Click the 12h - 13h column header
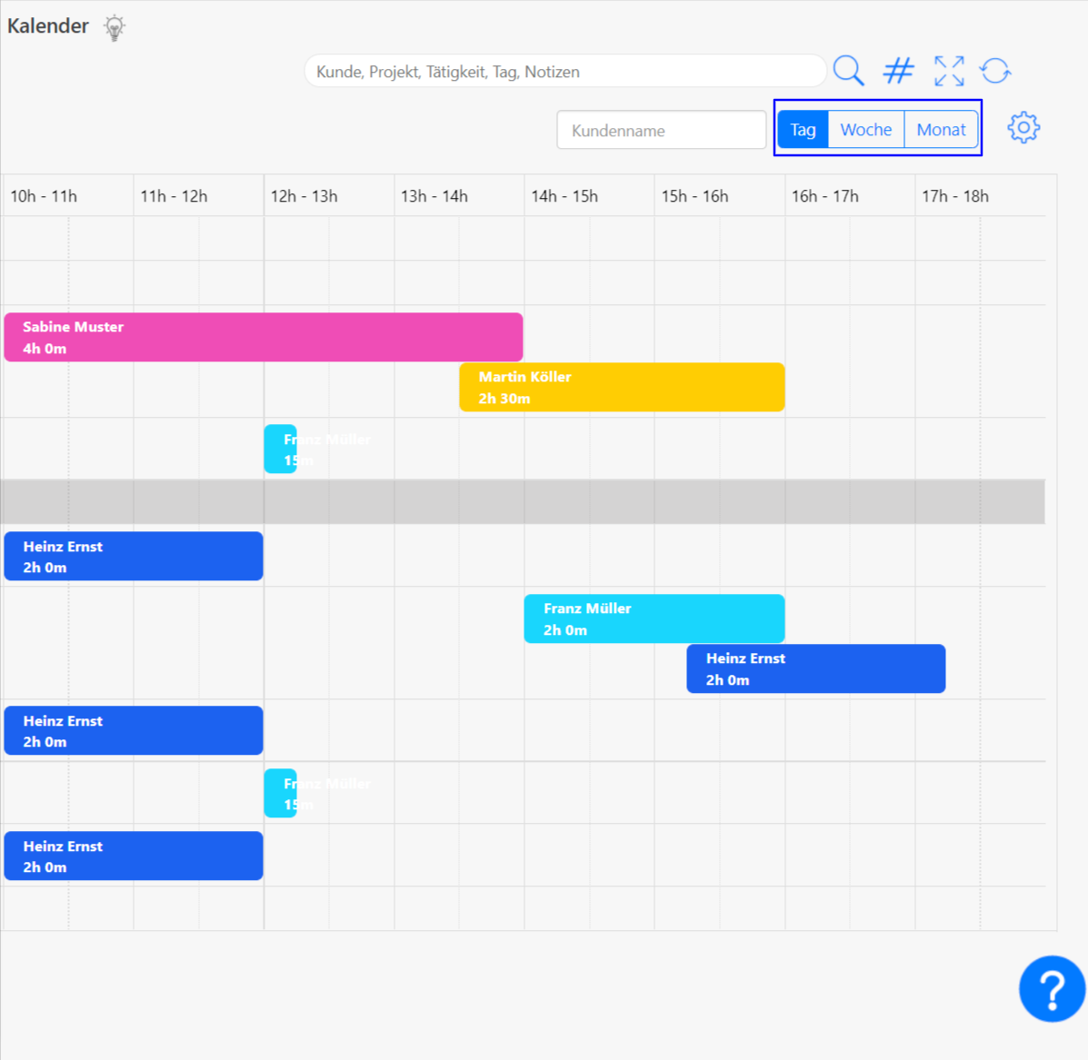This screenshot has width=1088, height=1060. pos(304,196)
